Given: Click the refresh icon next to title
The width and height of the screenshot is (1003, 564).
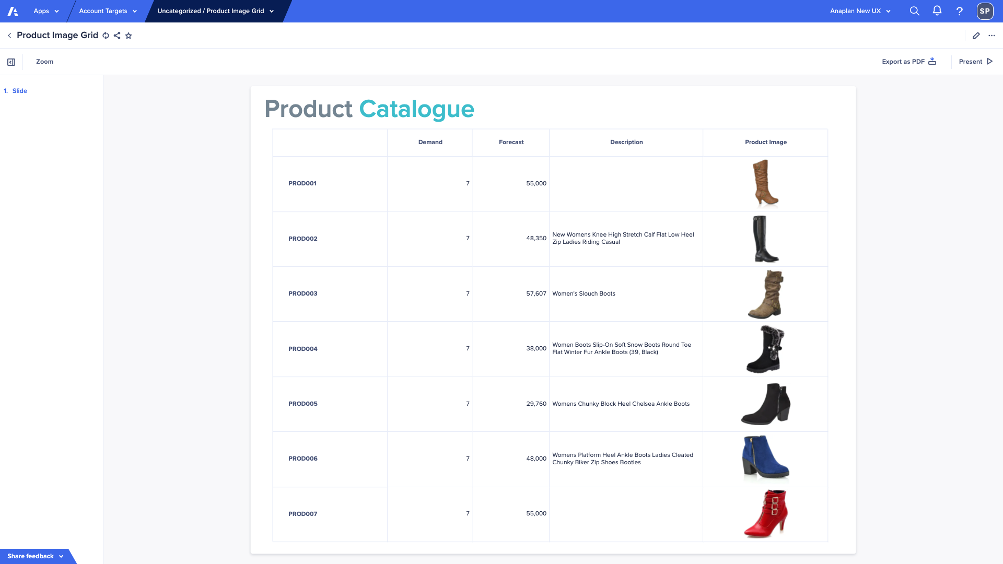Looking at the screenshot, I should (106, 36).
